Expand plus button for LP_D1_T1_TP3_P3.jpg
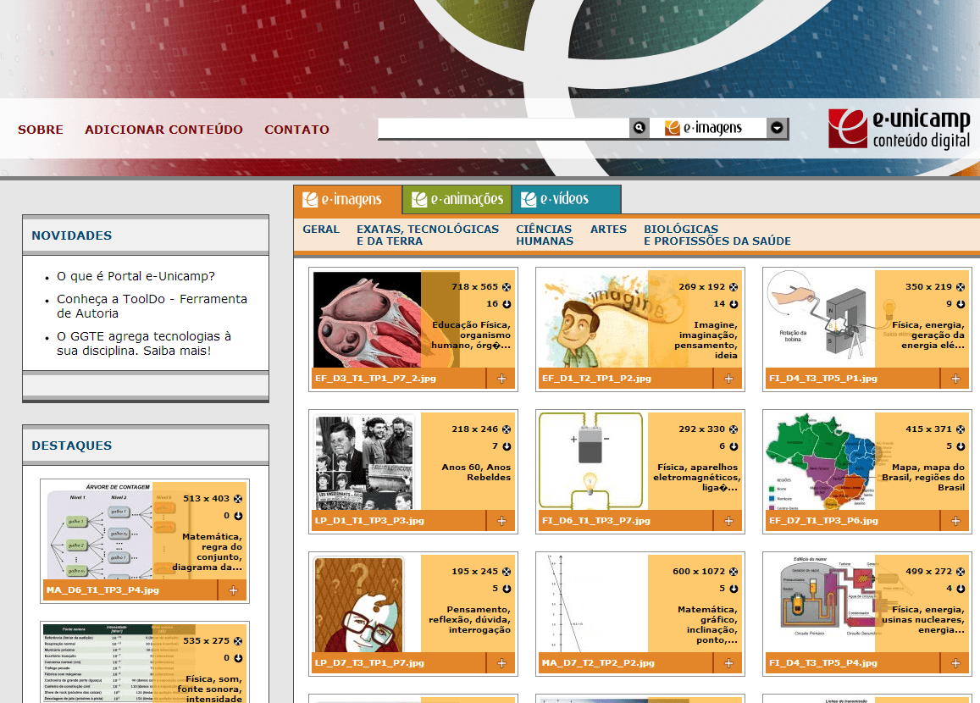The width and height of the screenshot is (980, 703). click(501, 521)
